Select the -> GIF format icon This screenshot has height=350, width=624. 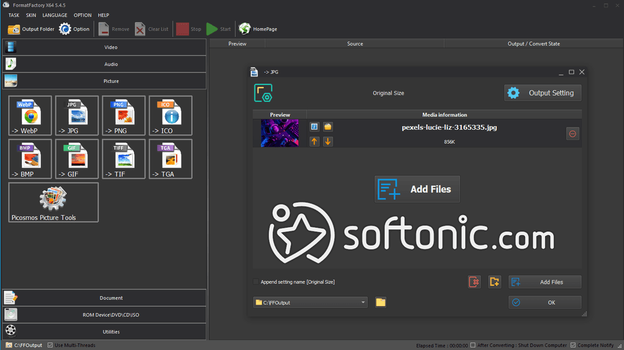pos(77,159)
